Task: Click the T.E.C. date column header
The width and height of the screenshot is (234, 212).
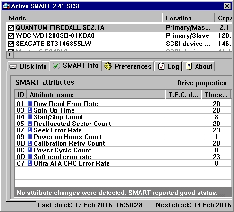Action: point(183,95)
